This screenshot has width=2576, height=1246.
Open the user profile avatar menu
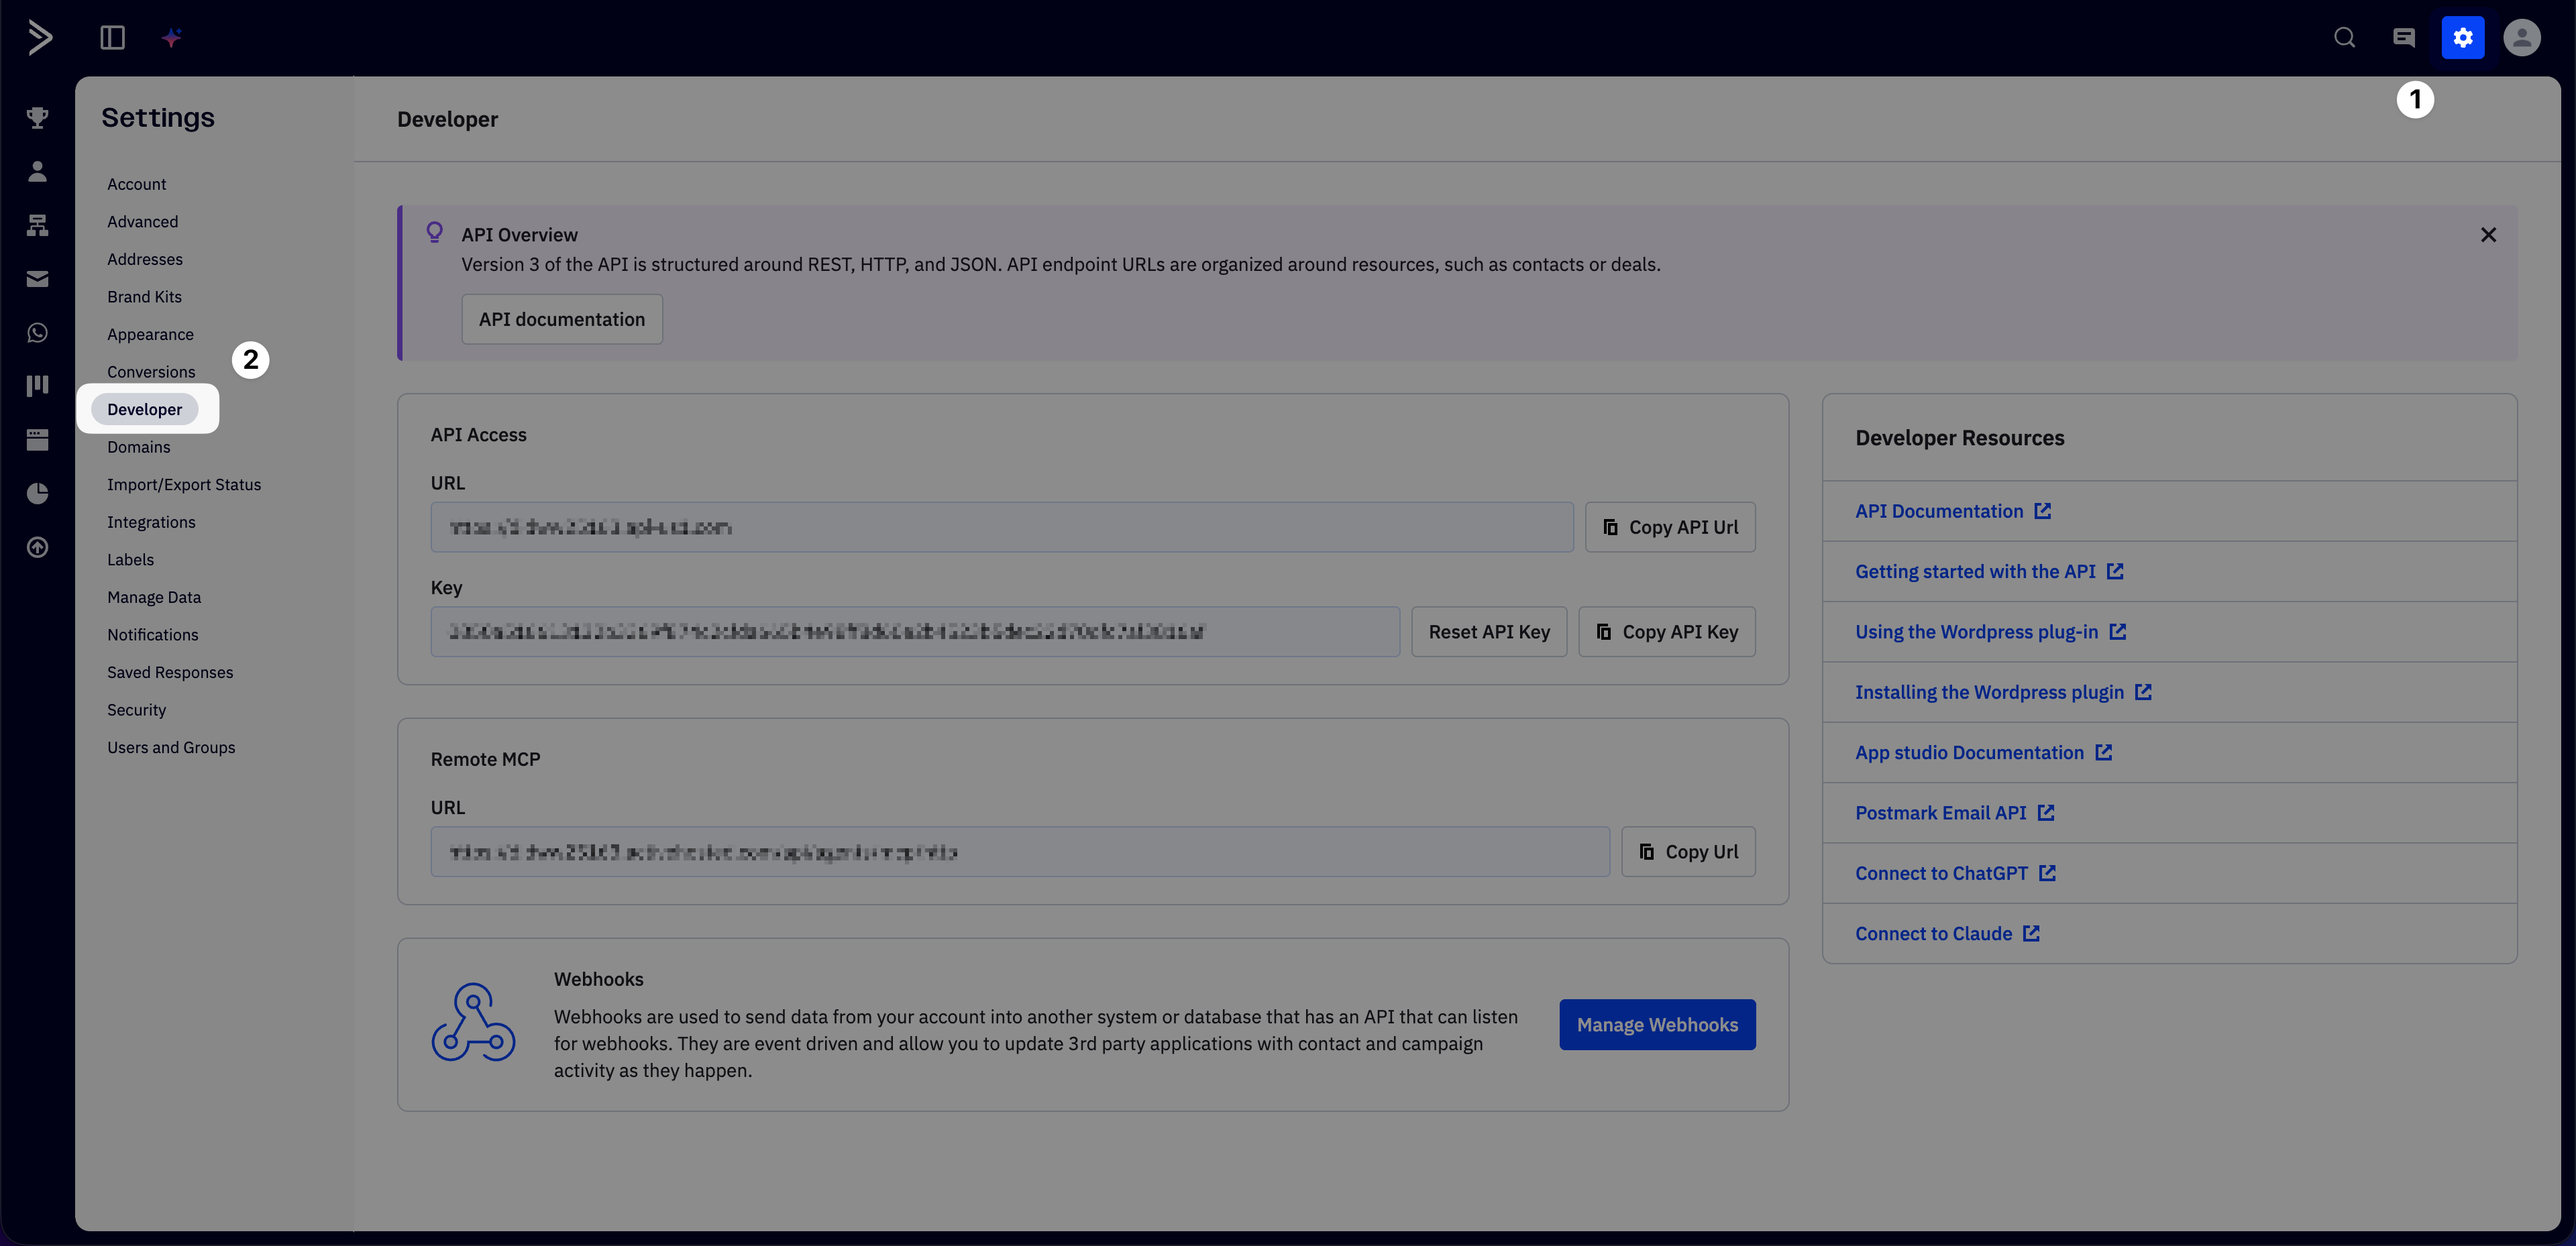coord(2521,38)
